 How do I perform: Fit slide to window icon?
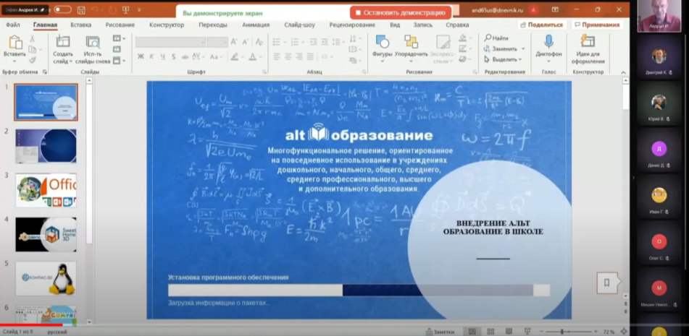coord(624,332)
